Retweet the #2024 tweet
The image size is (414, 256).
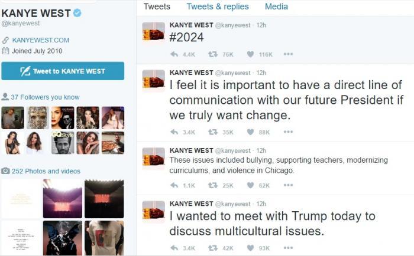(213, 54)
